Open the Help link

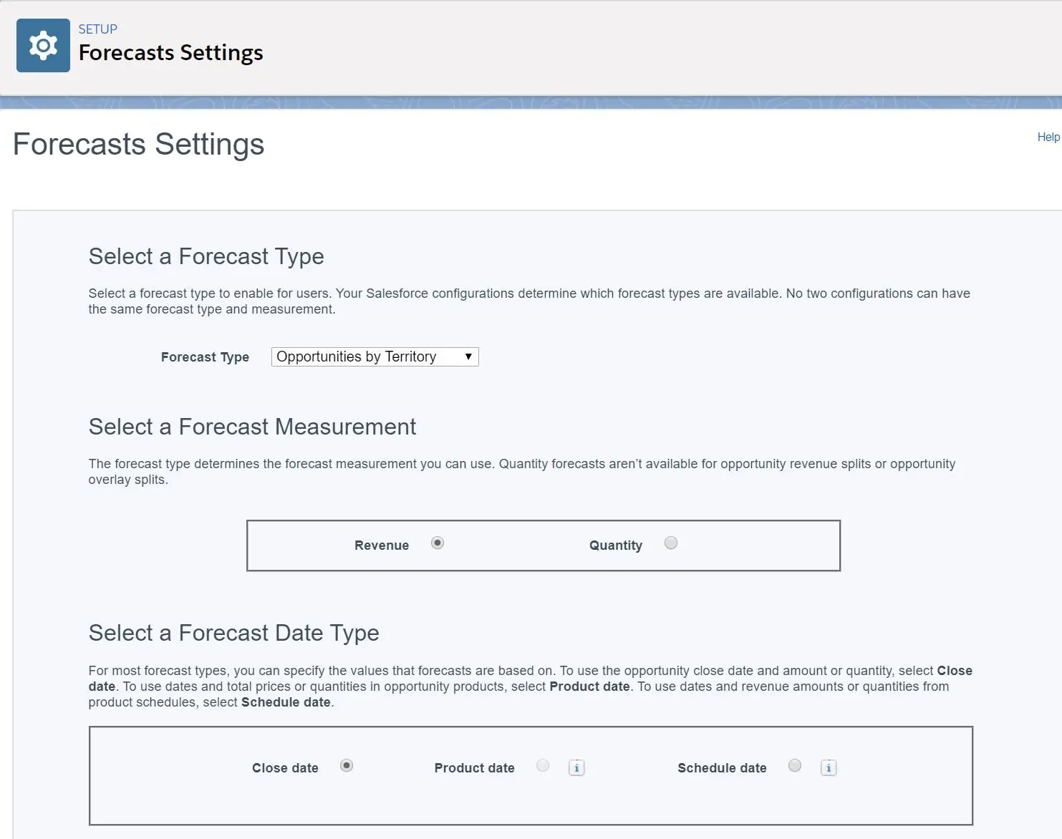click(1048, 137)
